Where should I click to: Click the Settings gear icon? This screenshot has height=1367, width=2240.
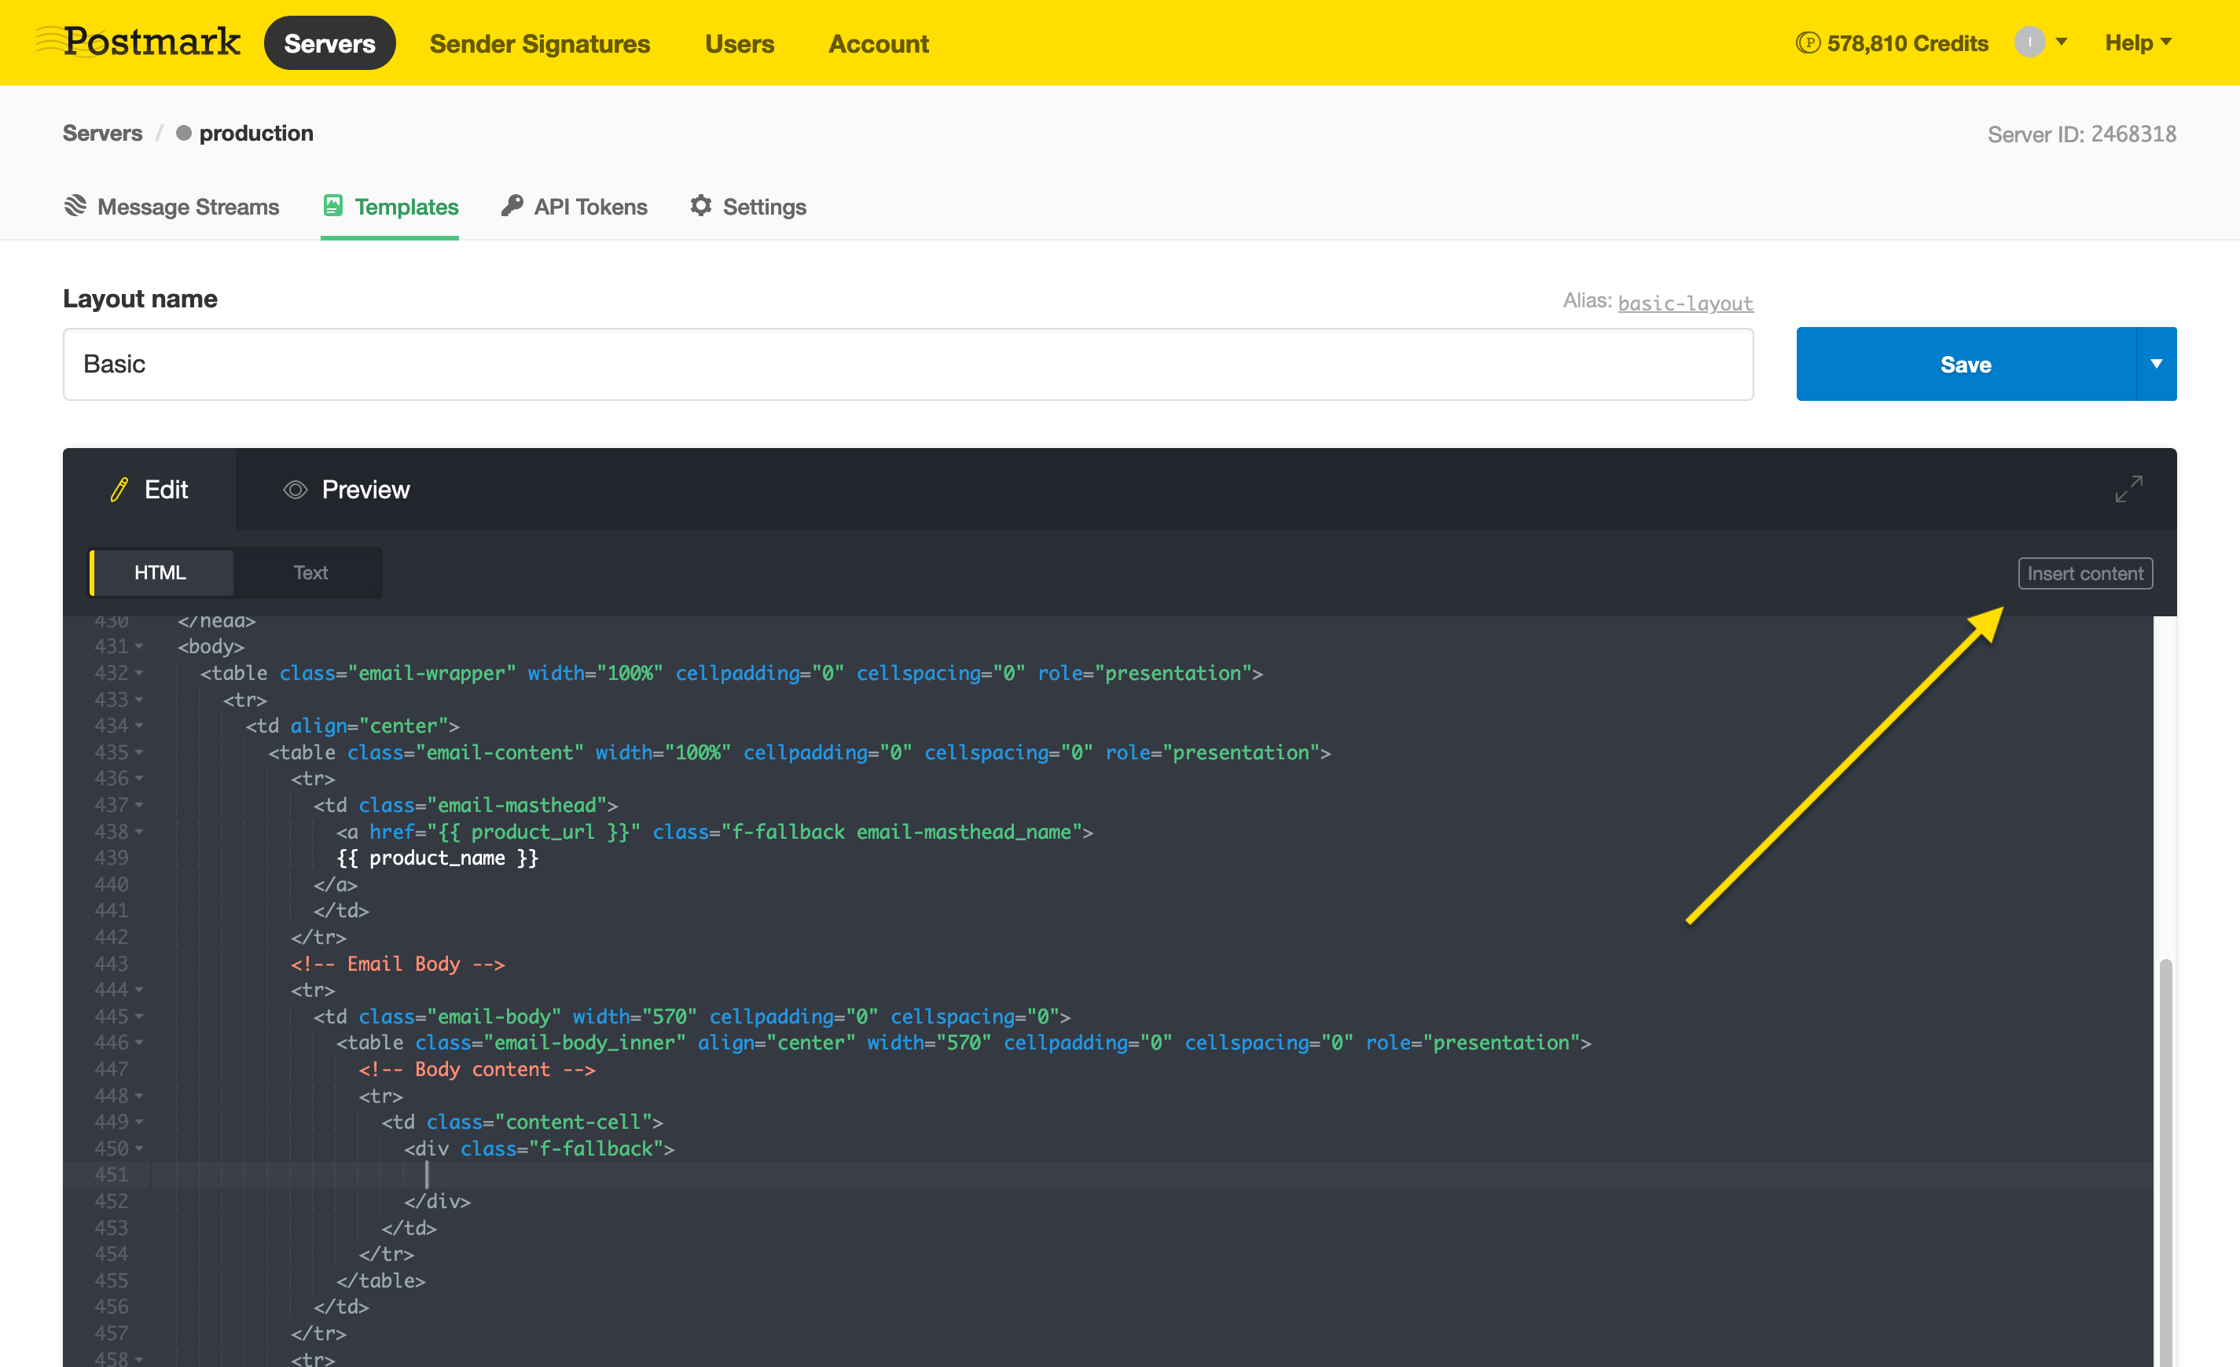(x=700, y=205)
